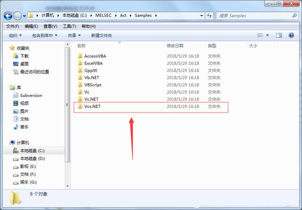Open the File (文件) menu

click(x=12, y=26)
